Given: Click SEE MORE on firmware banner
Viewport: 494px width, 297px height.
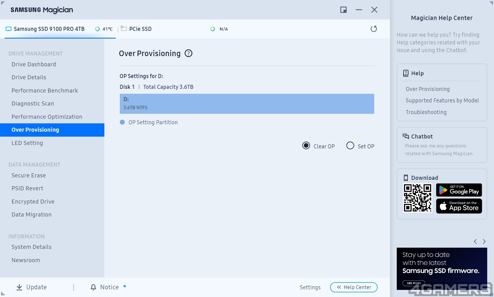Looking at the screenshot, I should click(414, 283).
